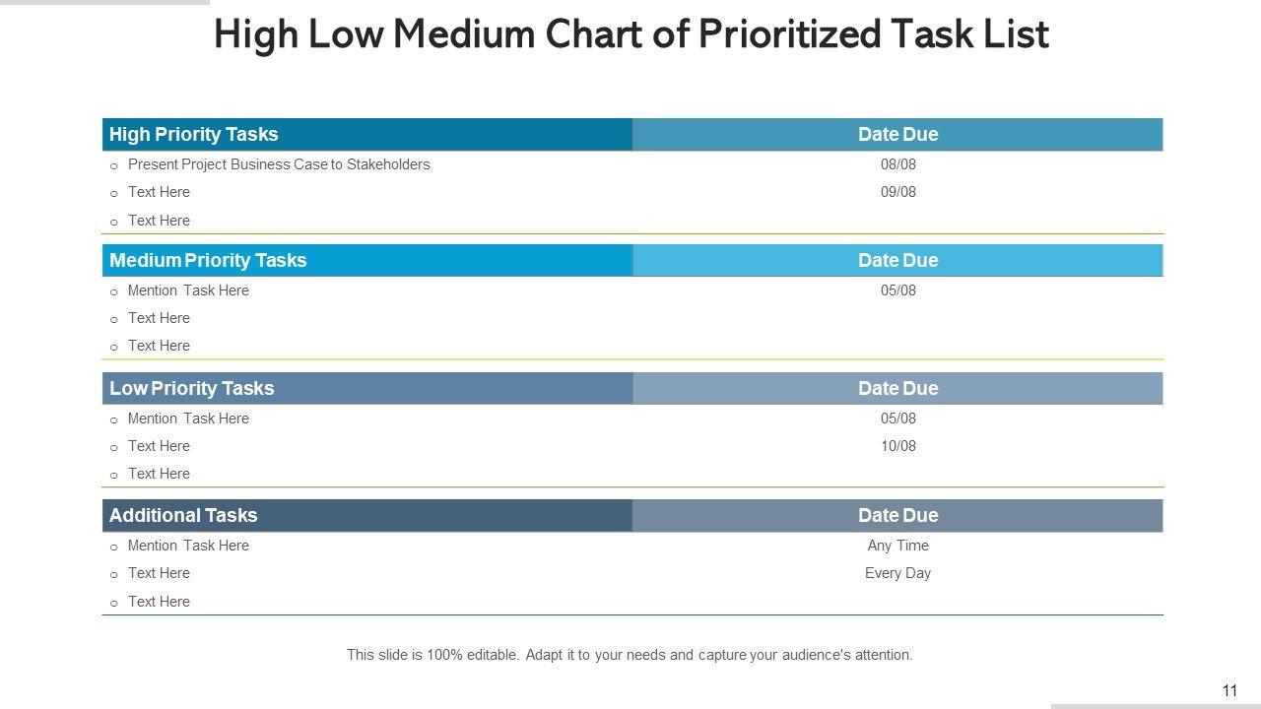Select Mention Task Here under Medium Priority Tasks

click(x=188, y=290)
